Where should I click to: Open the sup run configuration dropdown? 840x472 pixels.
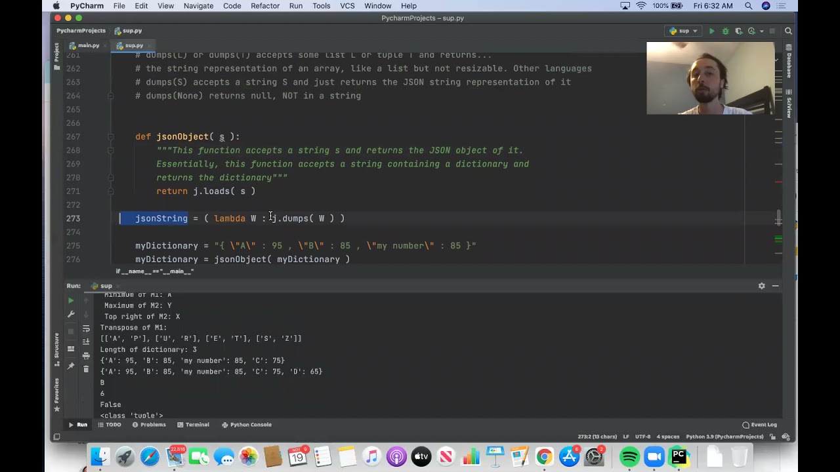pos(683,31)
